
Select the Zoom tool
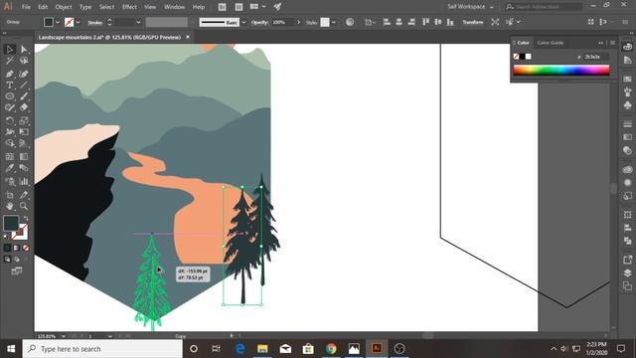tap(24, 206)
